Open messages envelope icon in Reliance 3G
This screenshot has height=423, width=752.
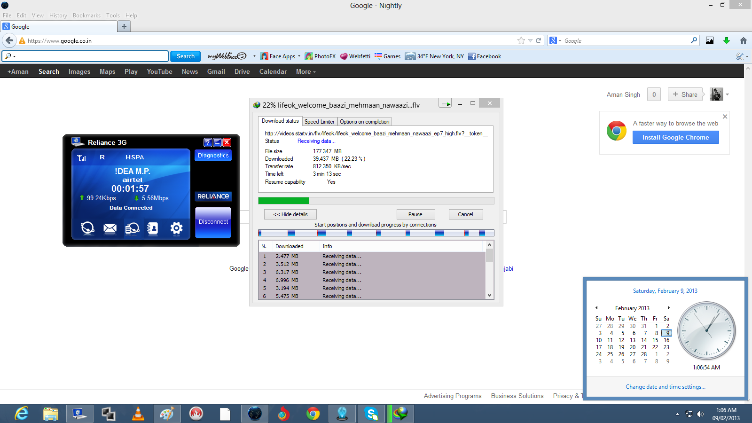coord(110,228)
